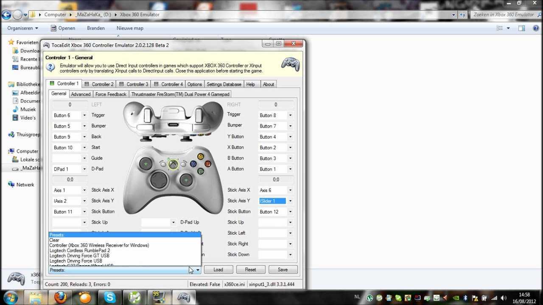Open the empty Guide mapping dropdown

[84, 158]
